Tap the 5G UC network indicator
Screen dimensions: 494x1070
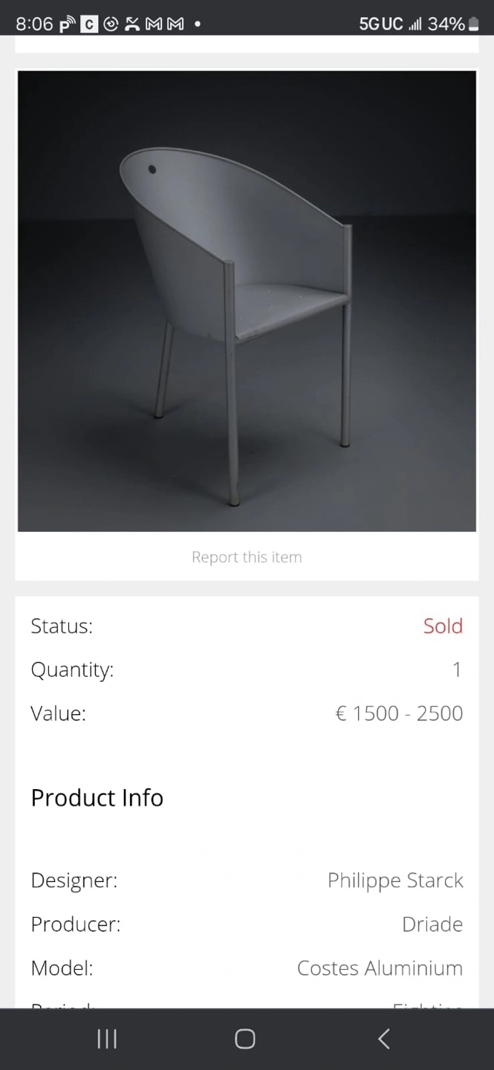pyautogui.click(x=380, y=24)
